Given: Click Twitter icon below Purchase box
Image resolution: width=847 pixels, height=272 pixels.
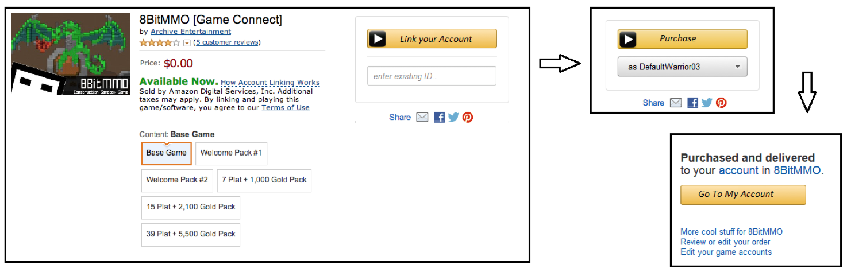Looking at the screenshot, I should (x=707, y=103).
